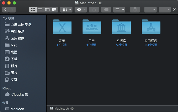This screenshot has height=112, width=178.
Task: Click the Share toolbar button
Action: (x=94, y=10)
